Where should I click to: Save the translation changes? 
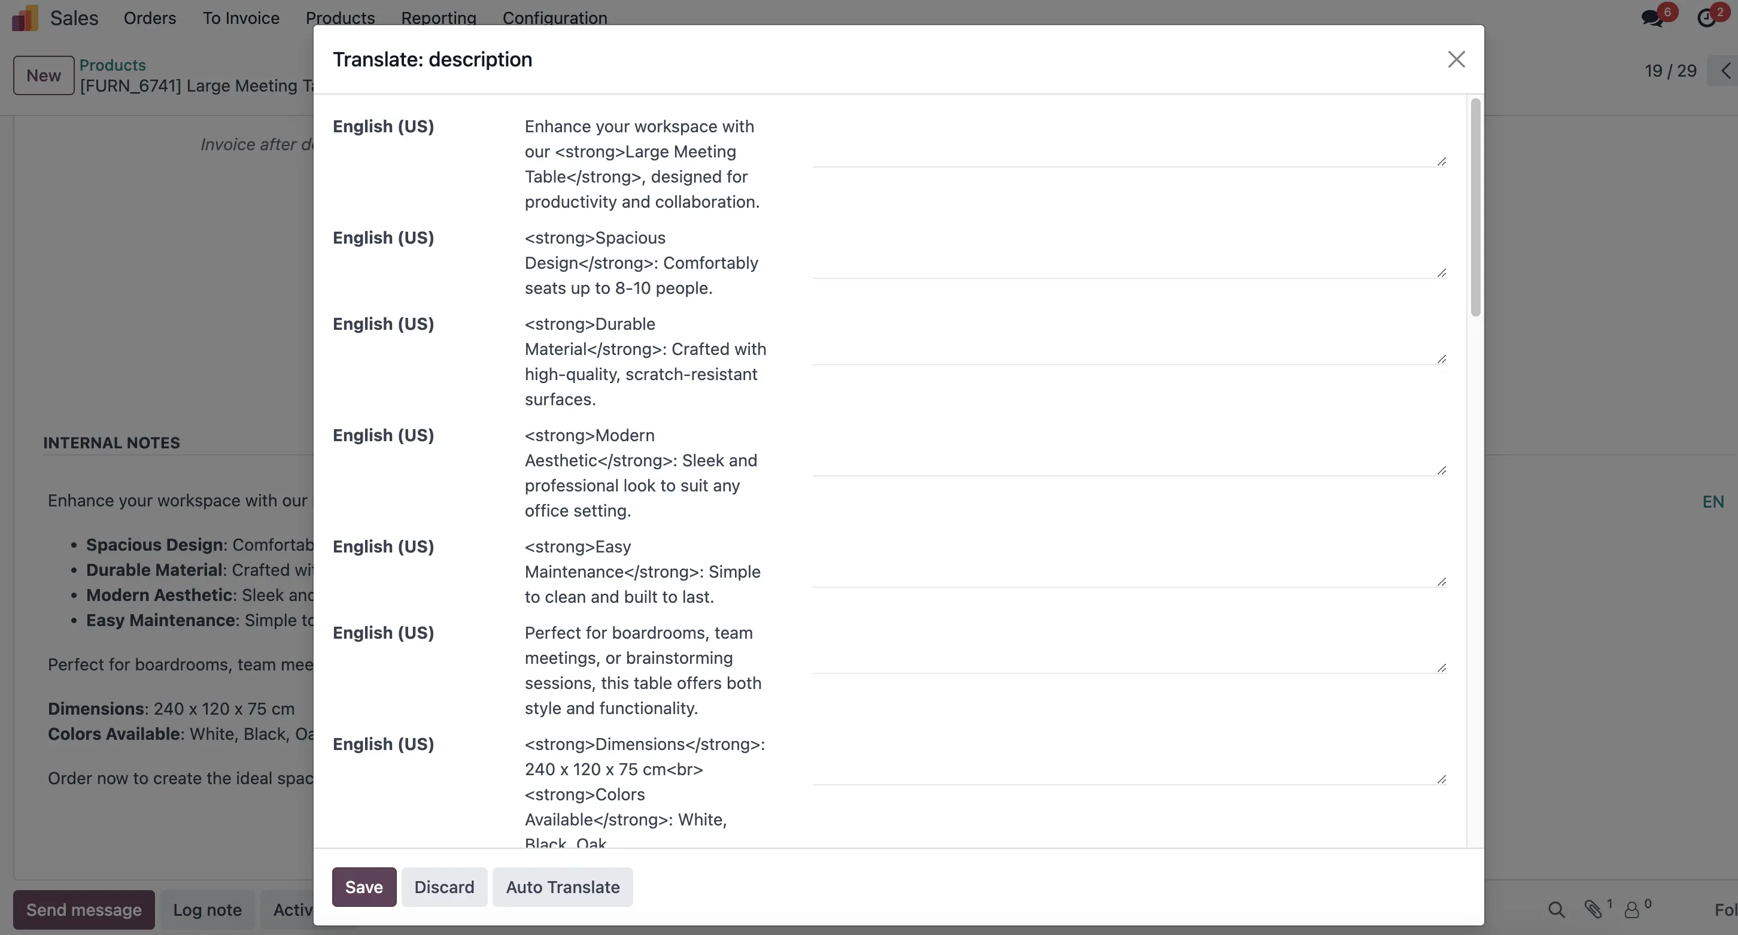click(363, 887)
